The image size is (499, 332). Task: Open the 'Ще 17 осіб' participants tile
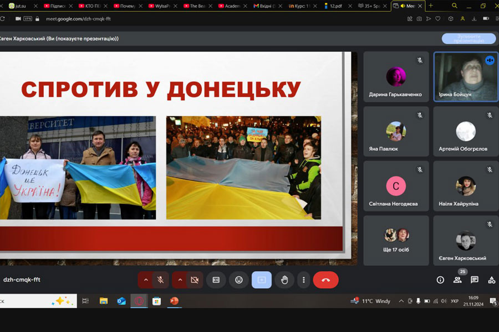[x=396, y=241]
